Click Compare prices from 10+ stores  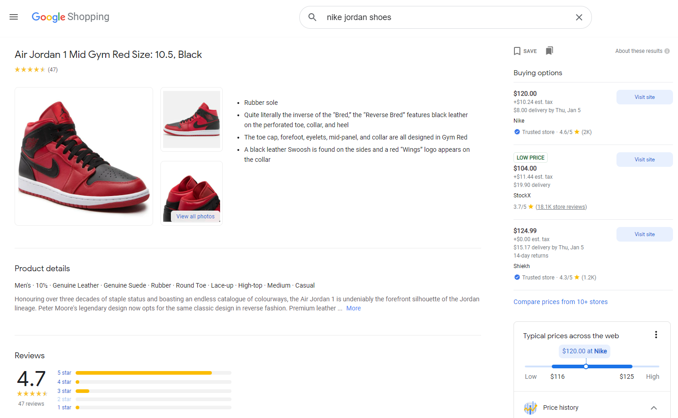(560, 302)
